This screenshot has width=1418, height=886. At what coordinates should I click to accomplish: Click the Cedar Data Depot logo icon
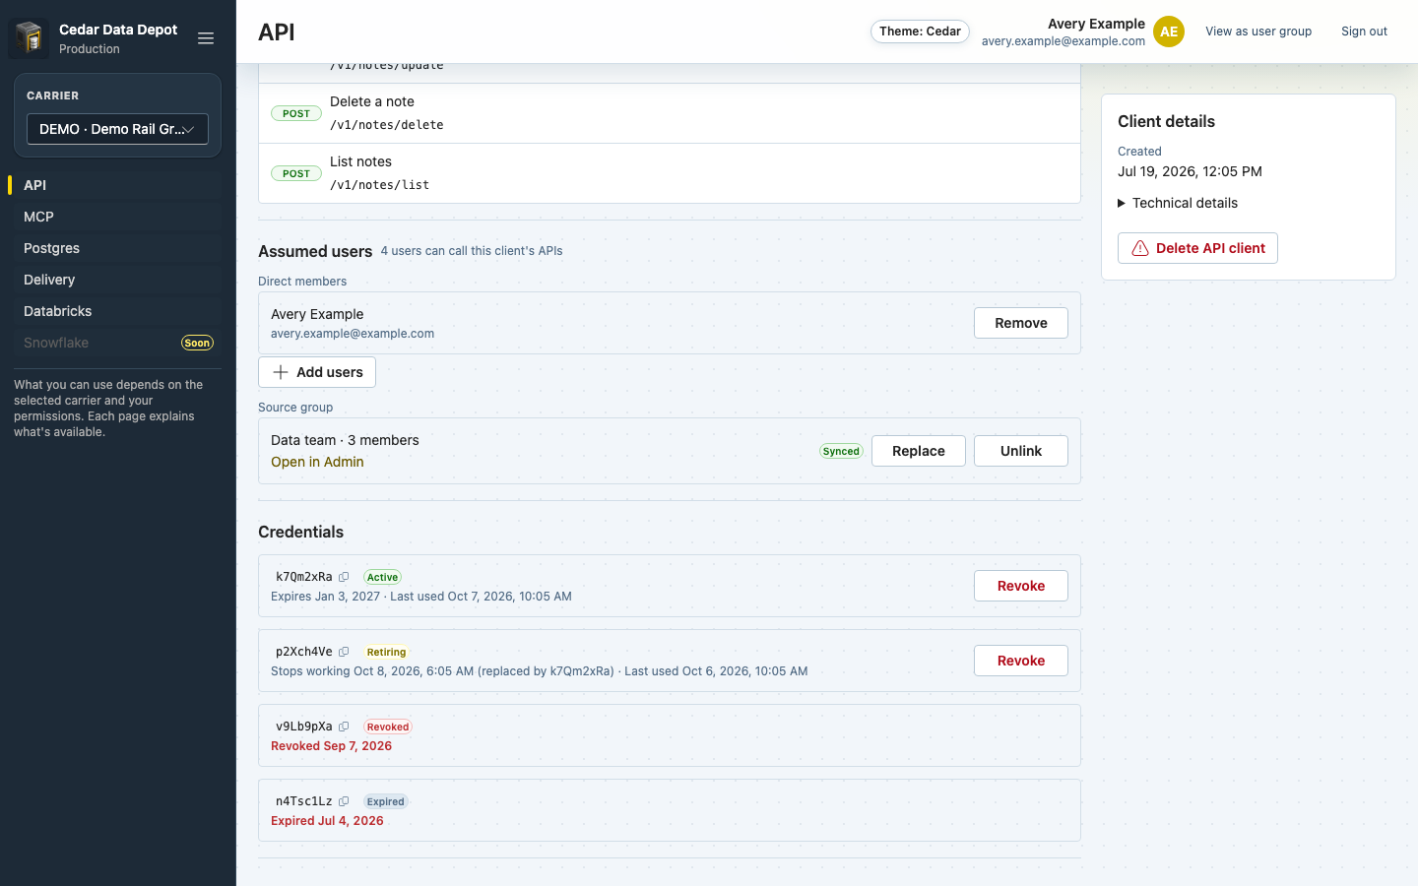(29, 38)
